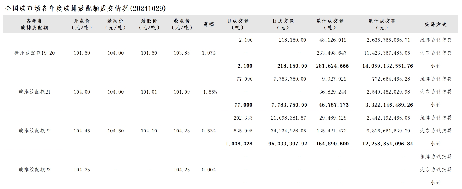Click cumulative amount 14,059,132,551.76
The image size is (462, 189).
coord(388,66)
